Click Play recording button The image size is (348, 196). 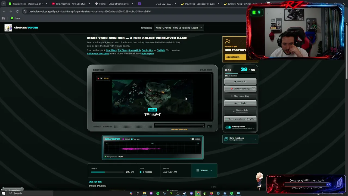pos(240,96)
